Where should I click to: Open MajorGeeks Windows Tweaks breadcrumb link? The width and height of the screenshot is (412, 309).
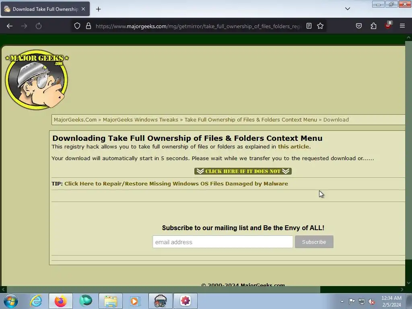(x=140, y=120)
